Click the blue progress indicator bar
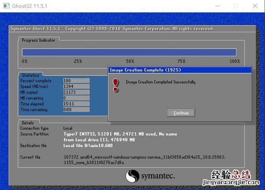Viewport: 265px width, 190px height. (129, 52)
